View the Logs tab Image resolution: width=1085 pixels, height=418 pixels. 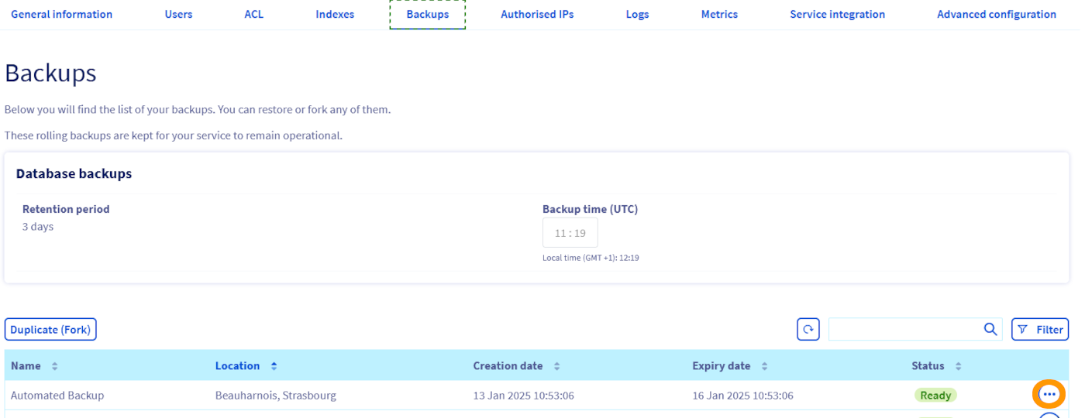[x=637, y=14]
